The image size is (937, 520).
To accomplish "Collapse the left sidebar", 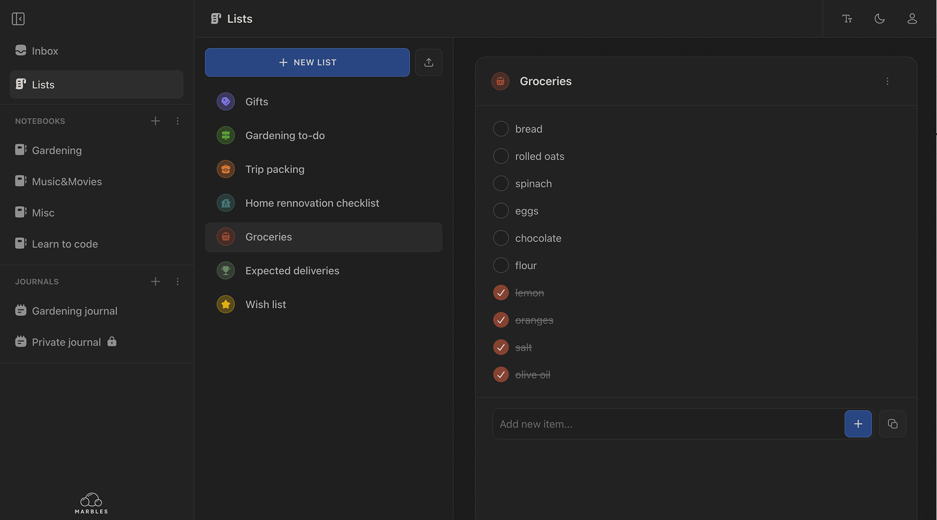I will 18,18.
